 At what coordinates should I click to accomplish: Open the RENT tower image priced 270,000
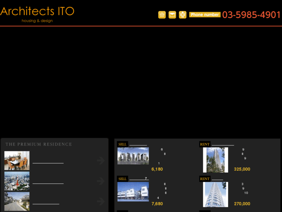pyautogui.click(x=215, y=194)
